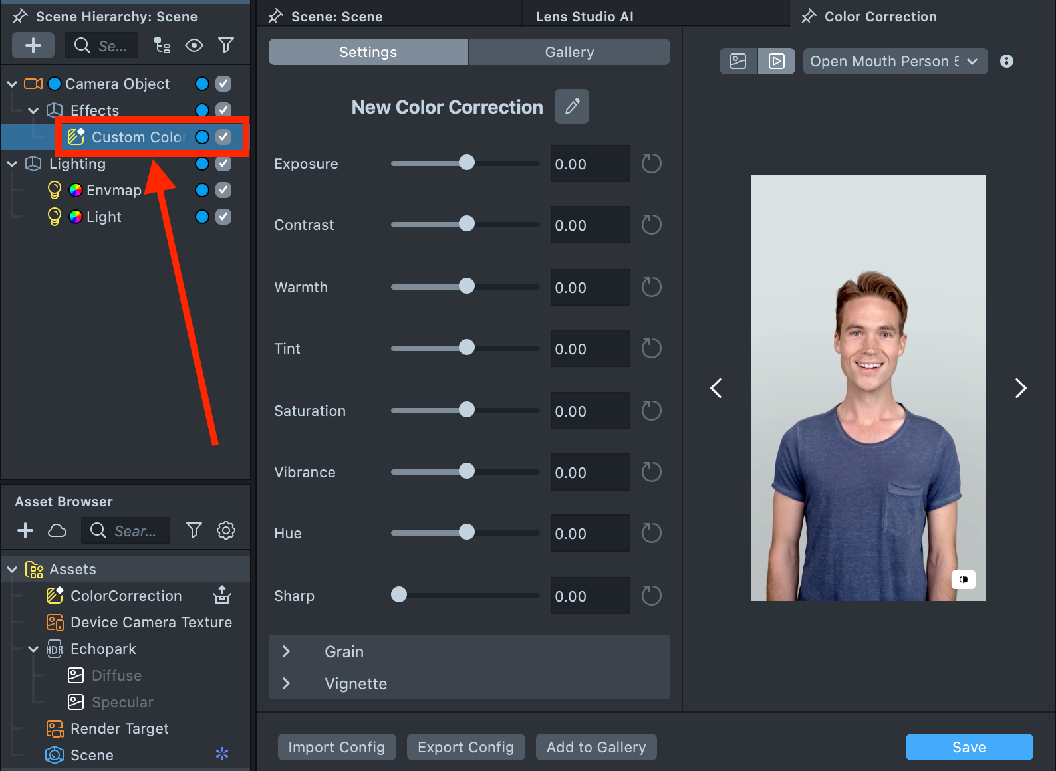The height and width of the screenshot is (771, 1056).
Task: Click the cloud icon in Asset Browser
Action: point(57,530)
